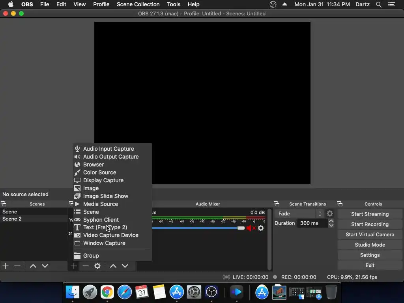Image resolution: width=404 pixels, height=303 pixels.
Task: Open Launchpad from the Dock
Action: tap(90, 292)
